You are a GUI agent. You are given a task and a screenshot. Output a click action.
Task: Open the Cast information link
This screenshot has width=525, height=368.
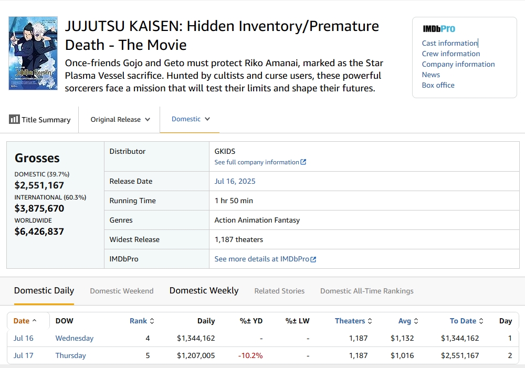click(x=450, y=43)
